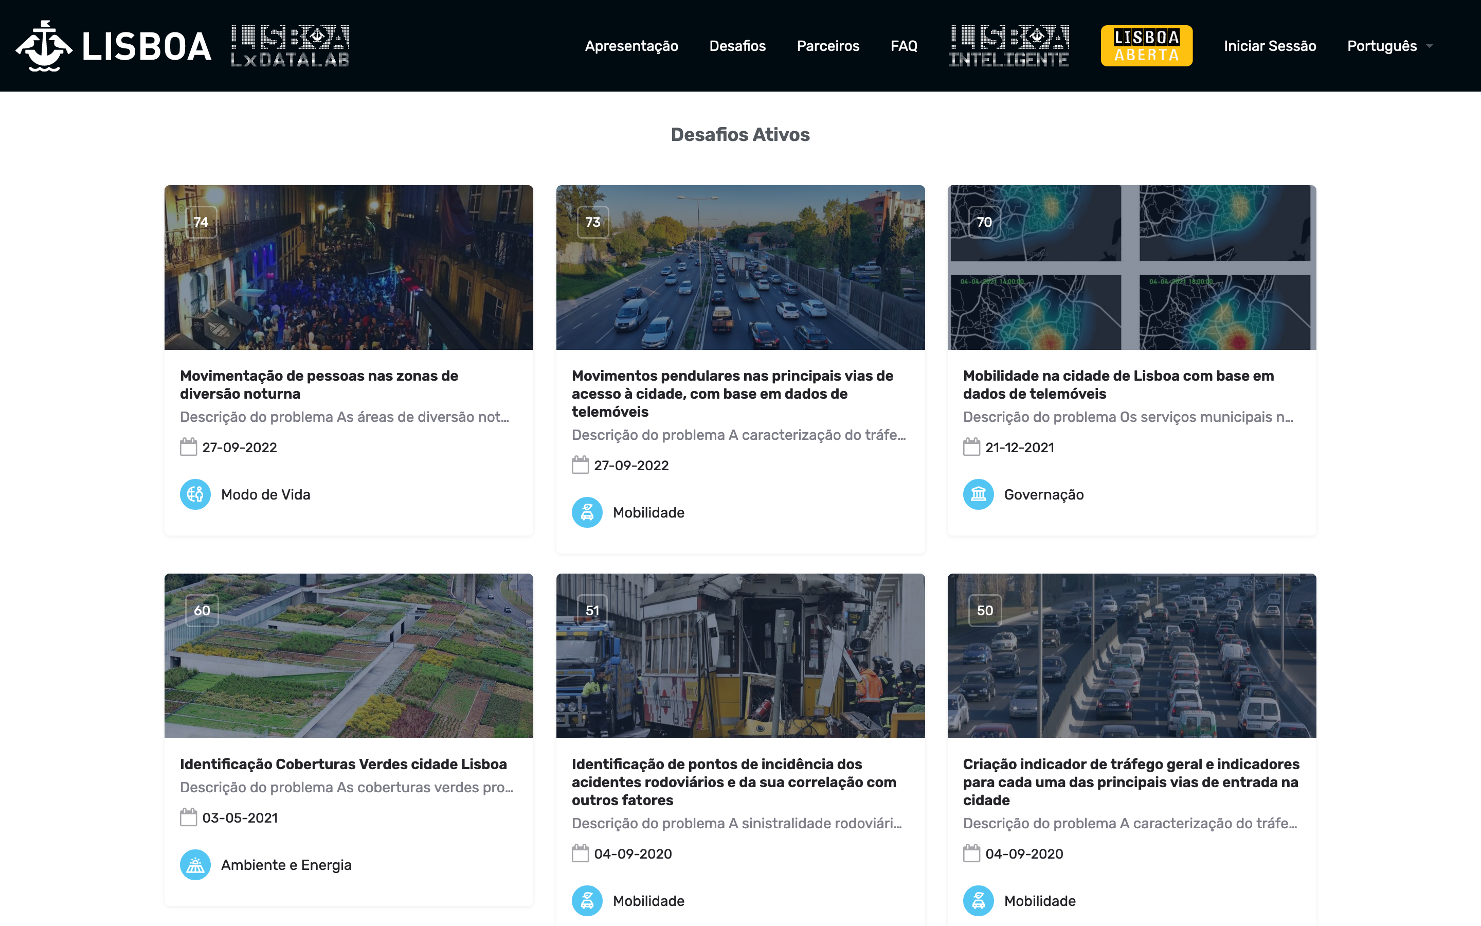Viewport: 1481px width, 926px height.
Task: Click the number 73 badge
Action: point(593,222)
